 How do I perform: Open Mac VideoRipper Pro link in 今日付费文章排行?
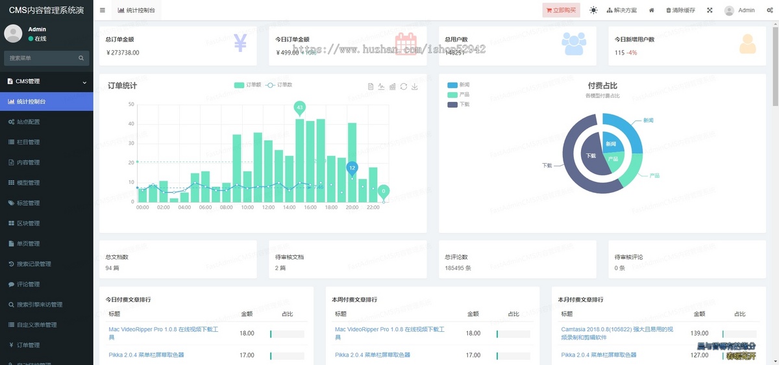coord(164,333)
